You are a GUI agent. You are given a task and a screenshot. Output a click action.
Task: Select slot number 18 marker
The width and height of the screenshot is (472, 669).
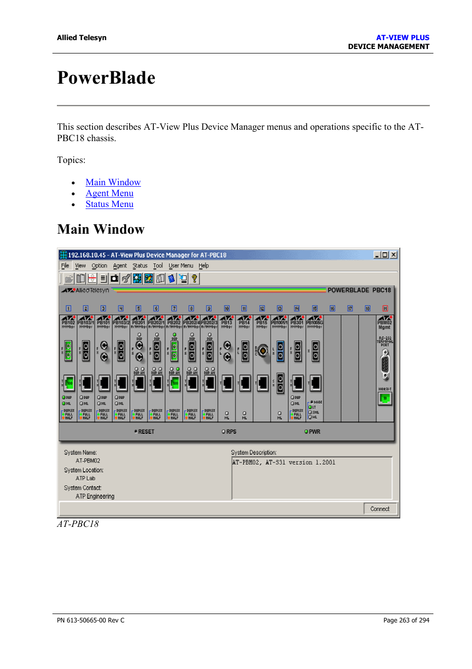click(x=368, y=309)
